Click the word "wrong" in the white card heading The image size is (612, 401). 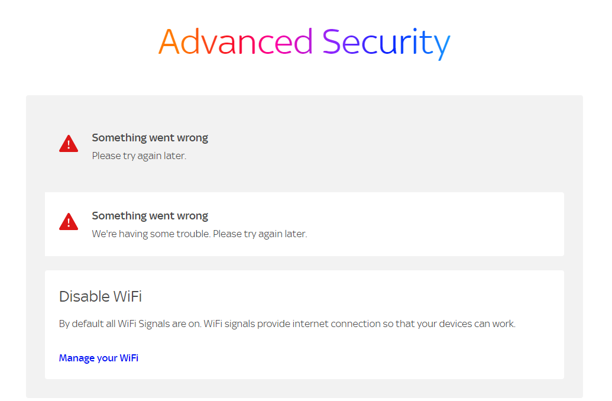(x=193, y=216)
